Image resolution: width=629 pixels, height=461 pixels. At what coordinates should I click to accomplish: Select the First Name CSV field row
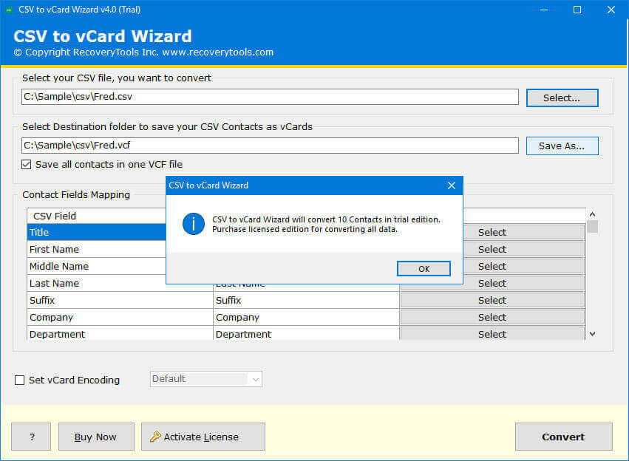tap(96, 250)
